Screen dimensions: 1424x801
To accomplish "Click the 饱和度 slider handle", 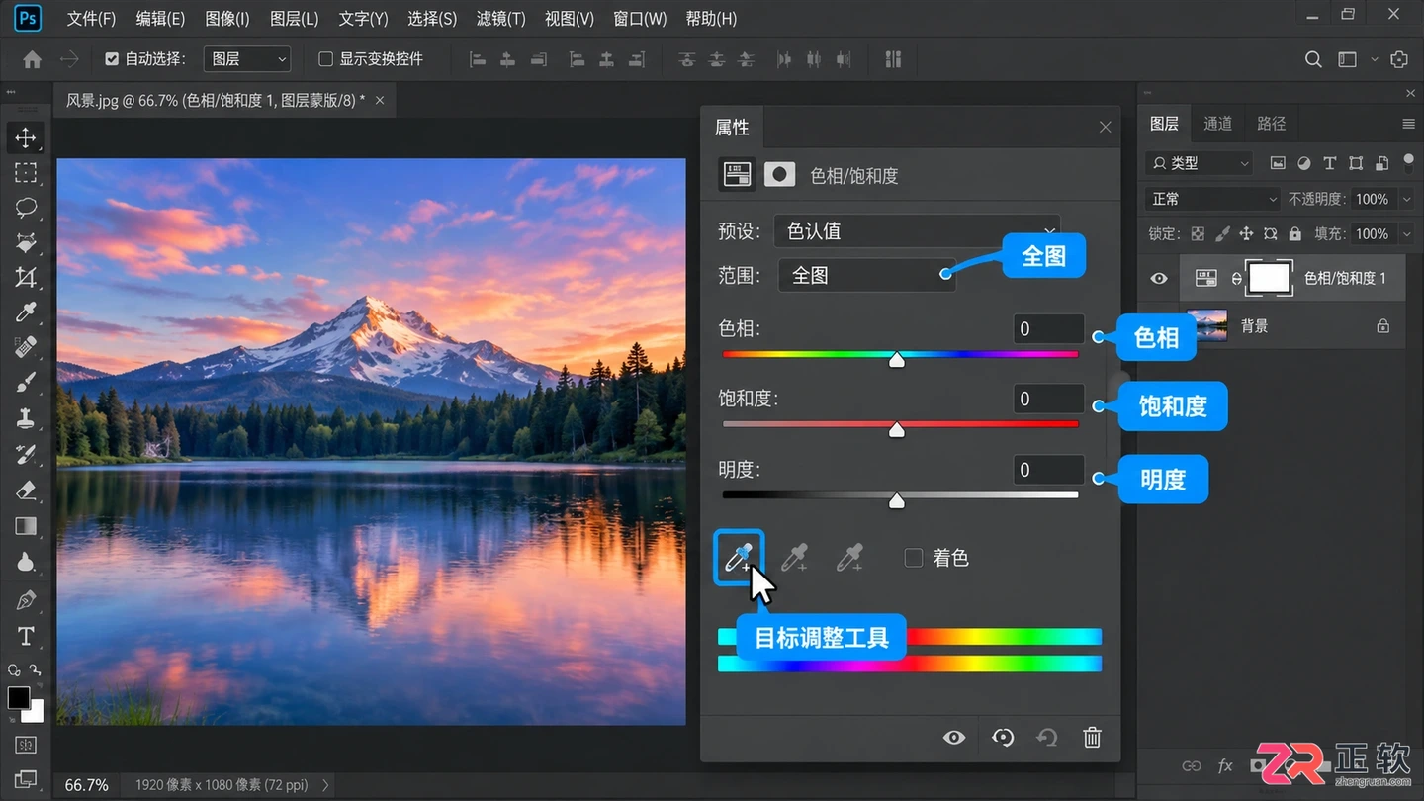I will coord(897,429).
